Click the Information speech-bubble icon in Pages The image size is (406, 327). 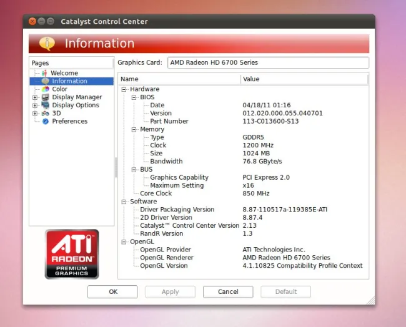click(46, 81)
